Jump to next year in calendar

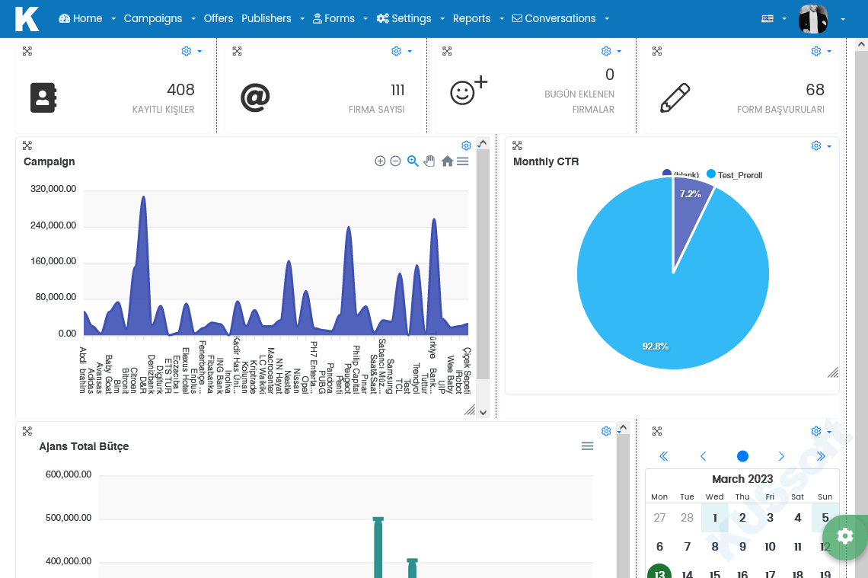tap(821, 456)
